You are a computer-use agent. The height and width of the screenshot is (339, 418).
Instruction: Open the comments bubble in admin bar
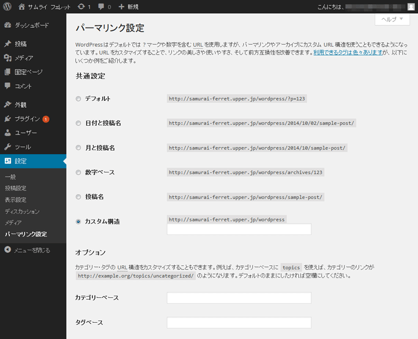101,7
